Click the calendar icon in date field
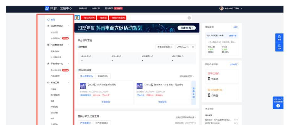 [x=193, y=47]
